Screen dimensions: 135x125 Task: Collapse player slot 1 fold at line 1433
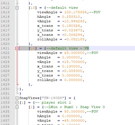tap(17, 102)
